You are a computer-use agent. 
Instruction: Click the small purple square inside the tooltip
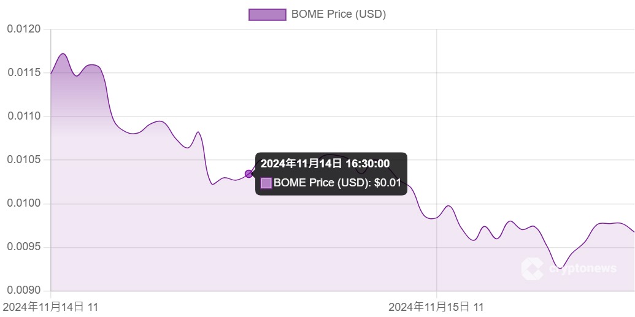[x=266, y=183]
